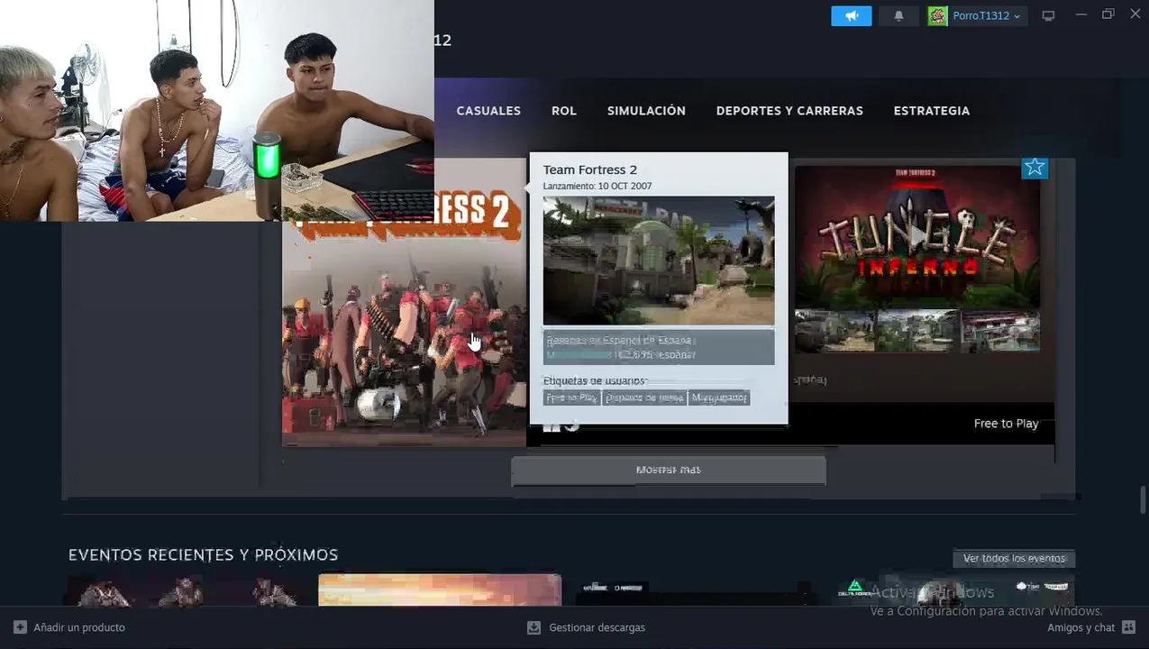Enter Big Picture mode via monitor icon

click(x=1048, y=16)
